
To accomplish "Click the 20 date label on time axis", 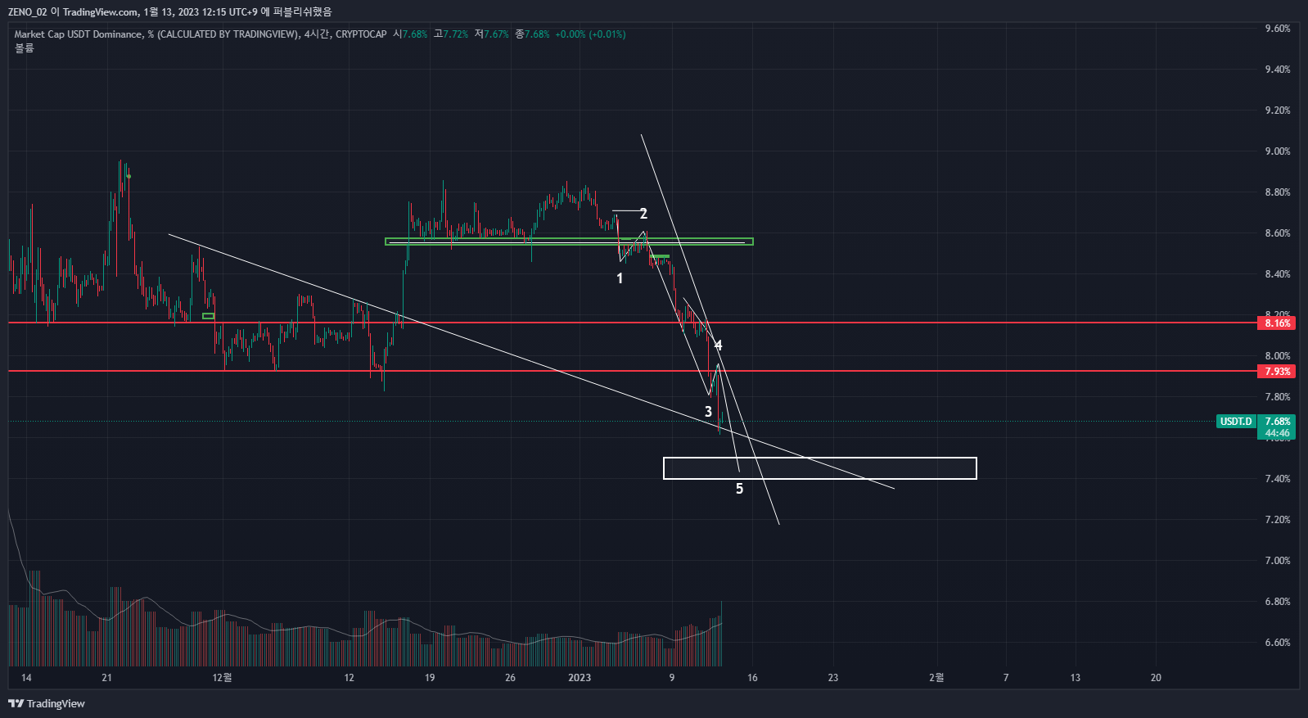I will click(1156, 678).
